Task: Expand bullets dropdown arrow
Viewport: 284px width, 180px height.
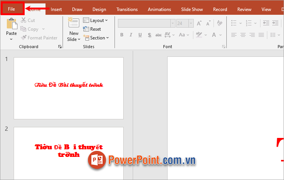Action: click(x=240, y=23)
